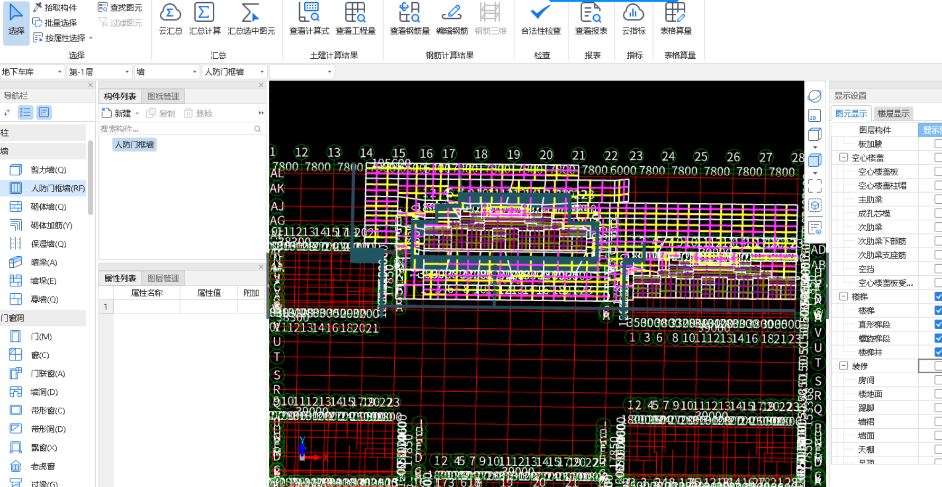This screenshot has width=942, height=487.
Task: Expand 门窗洞 category header
Action: [43, 318]
